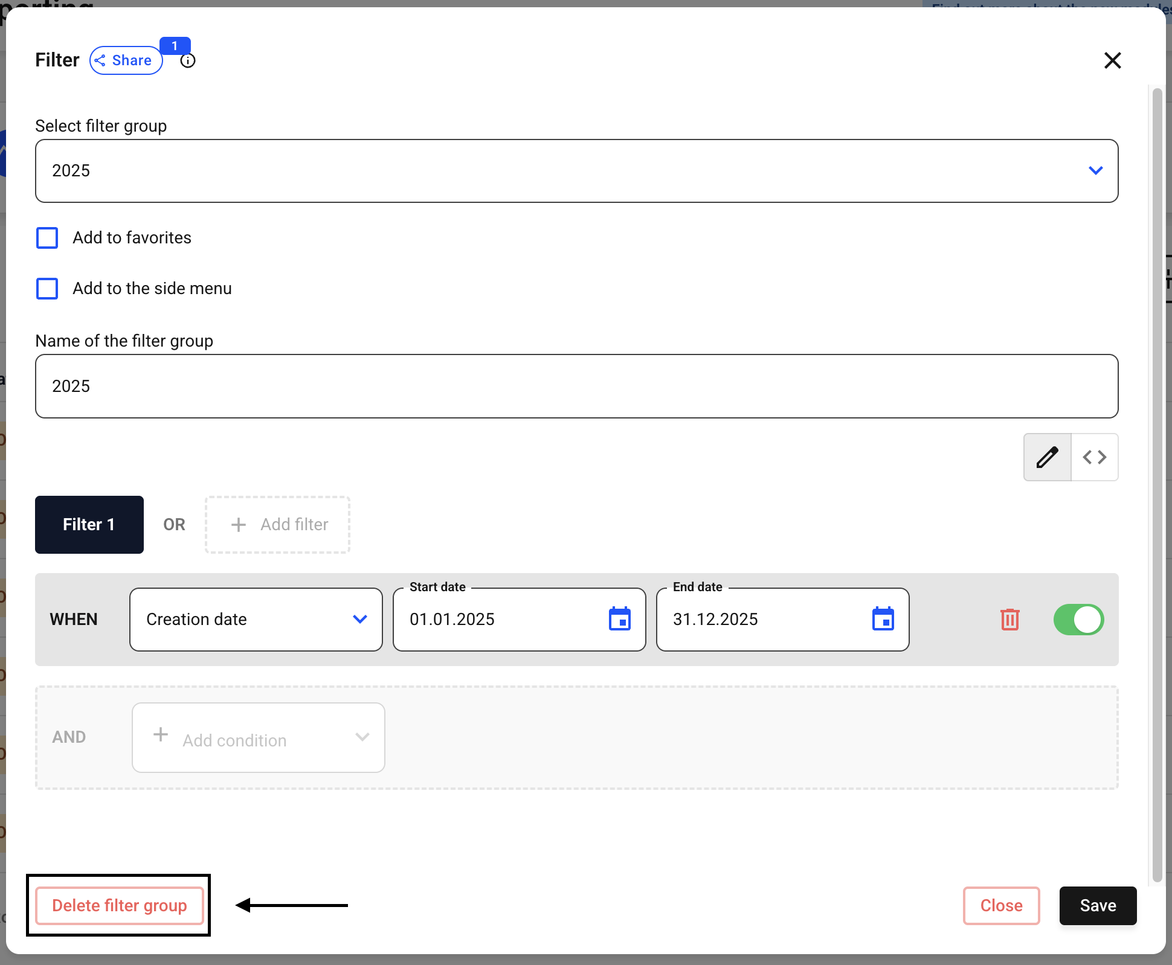
Task: Click the Share button
Action: point(126,60)
